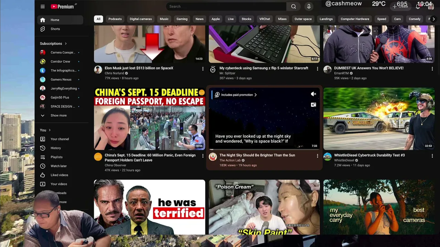
Task: Filter by the Podcasts chip
Action: [115, 19]
